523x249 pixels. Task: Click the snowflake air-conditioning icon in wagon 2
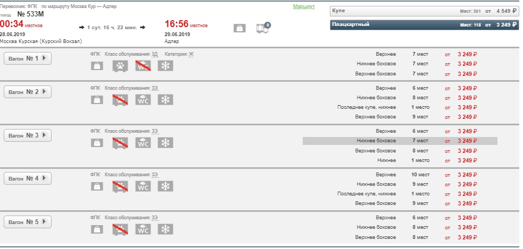pos(166,99)
